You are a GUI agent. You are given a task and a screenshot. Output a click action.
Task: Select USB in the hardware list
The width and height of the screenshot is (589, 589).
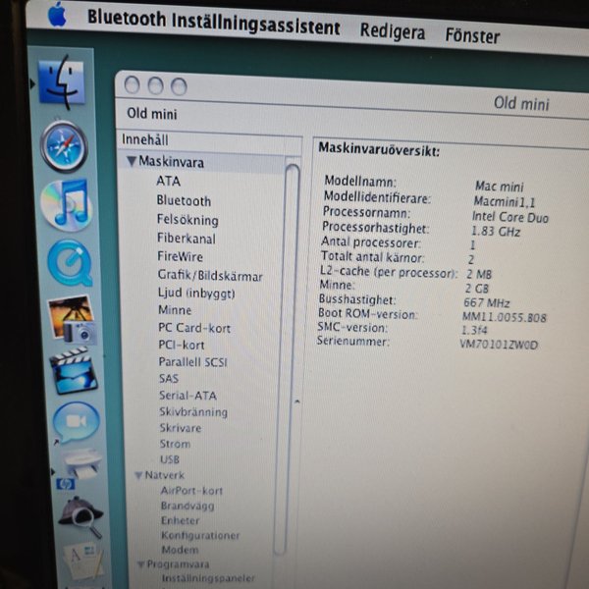(x=170, y=459)
